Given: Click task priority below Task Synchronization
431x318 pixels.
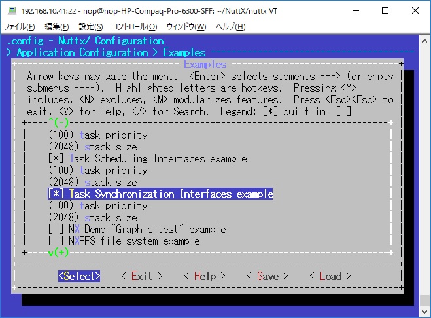Looking at the screenshot, I should pos(98,205).
